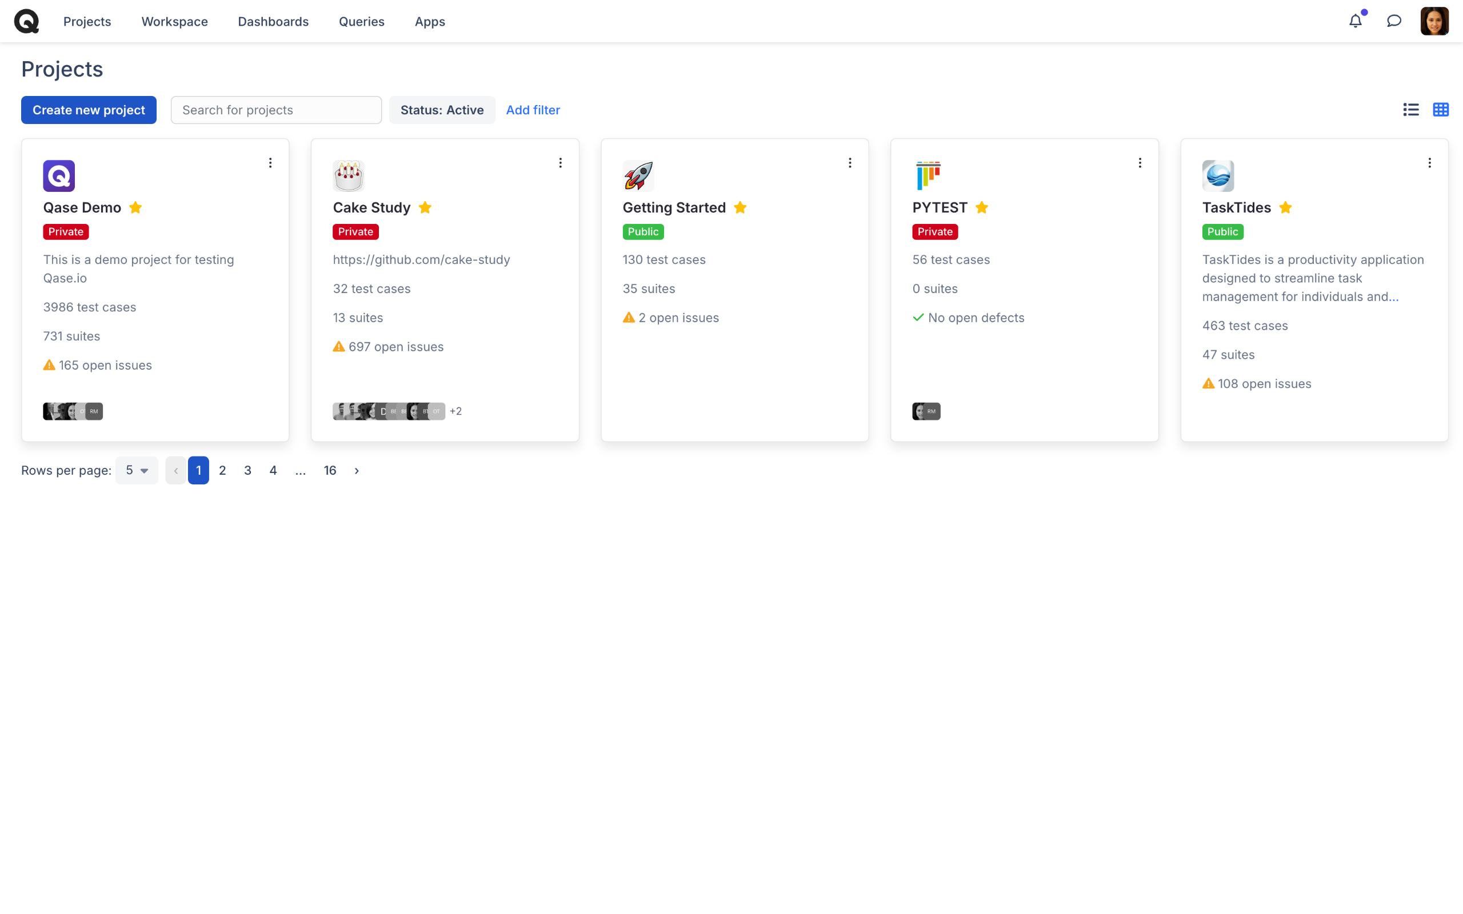This screenshot has width=1463, height=914.
Task: Unstar the Qase Demo project
Action: point(135,207)
